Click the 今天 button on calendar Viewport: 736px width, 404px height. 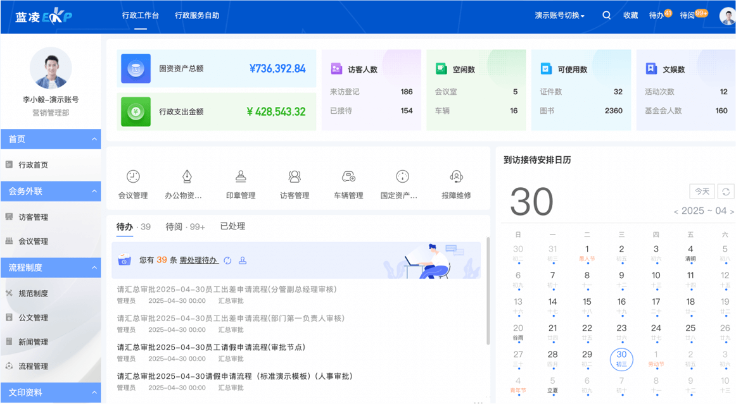tap(702, 192)
